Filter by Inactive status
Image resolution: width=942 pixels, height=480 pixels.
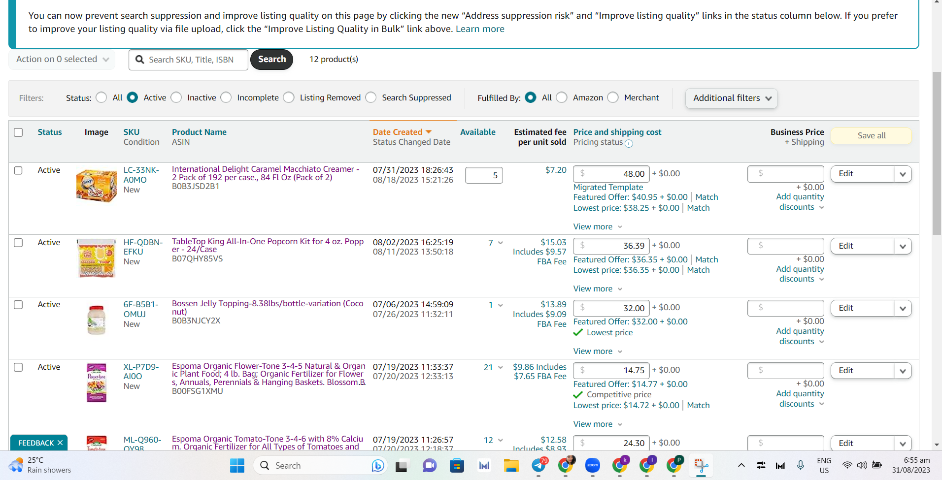pyautogui.click(x=176, y=97)
